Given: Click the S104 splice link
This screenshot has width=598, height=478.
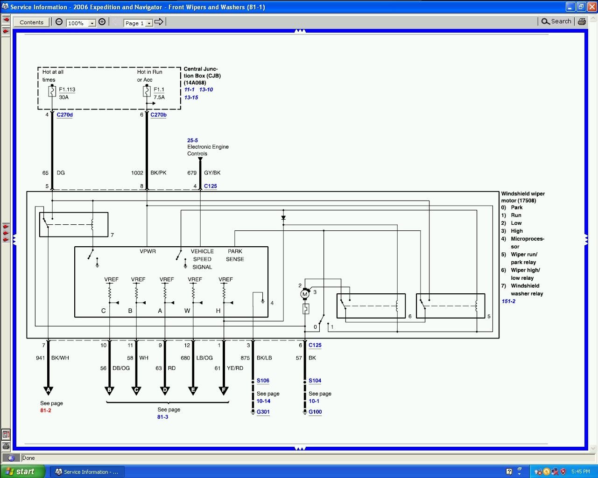Looking at the screenshot, I should pos(315,381).
